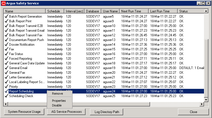Open System Resource Usage

point(24,112)
